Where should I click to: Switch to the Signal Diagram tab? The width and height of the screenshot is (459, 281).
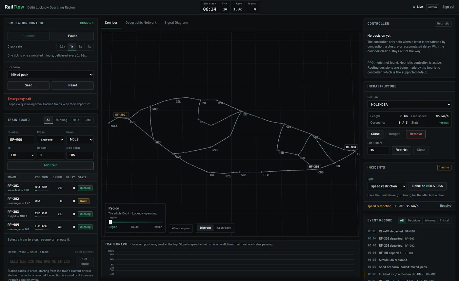pos(176,23)
